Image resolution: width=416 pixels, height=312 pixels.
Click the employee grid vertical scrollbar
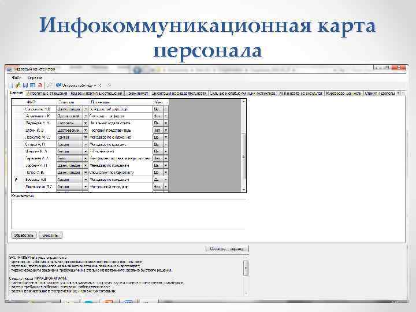pyautogui.click(x=244, y=146)
